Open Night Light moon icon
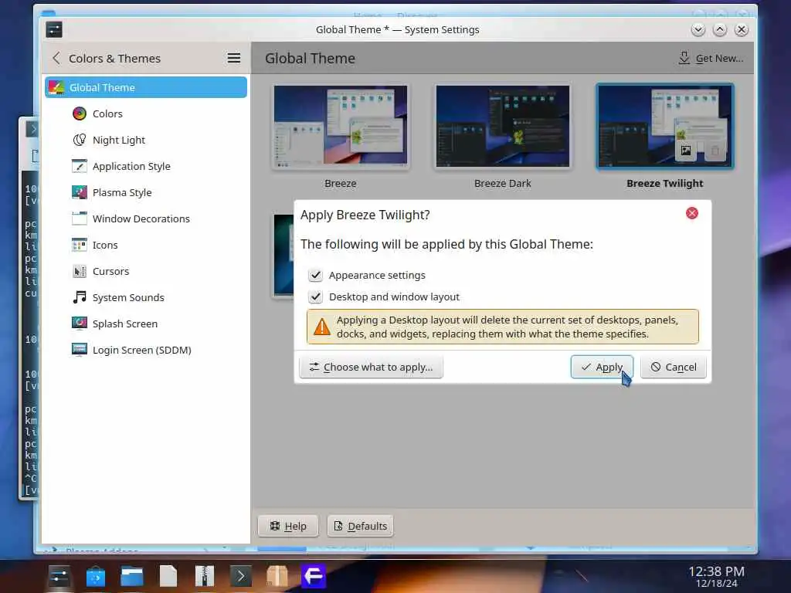The image size is (791, 593). click(80, 140)
